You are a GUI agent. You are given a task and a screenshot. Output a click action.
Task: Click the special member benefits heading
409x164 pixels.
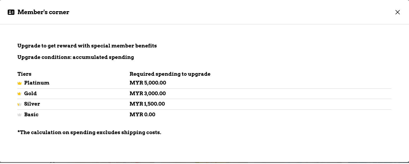(x=87, y=46)
